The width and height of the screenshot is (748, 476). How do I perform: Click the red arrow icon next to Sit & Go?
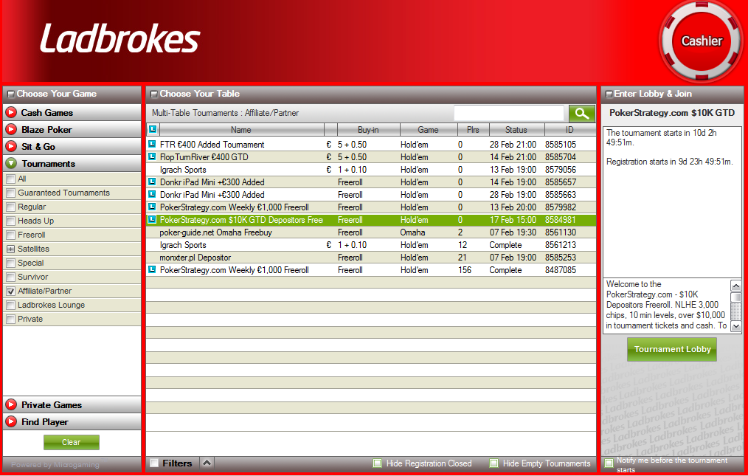coord(11,147)
